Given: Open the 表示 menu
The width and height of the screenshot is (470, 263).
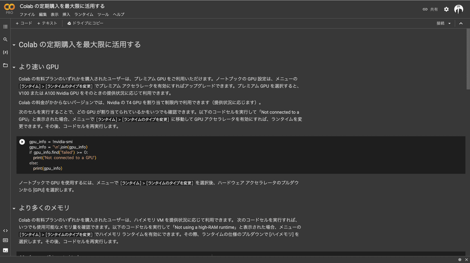Looking at the screenshot, I should pos(54,15).
